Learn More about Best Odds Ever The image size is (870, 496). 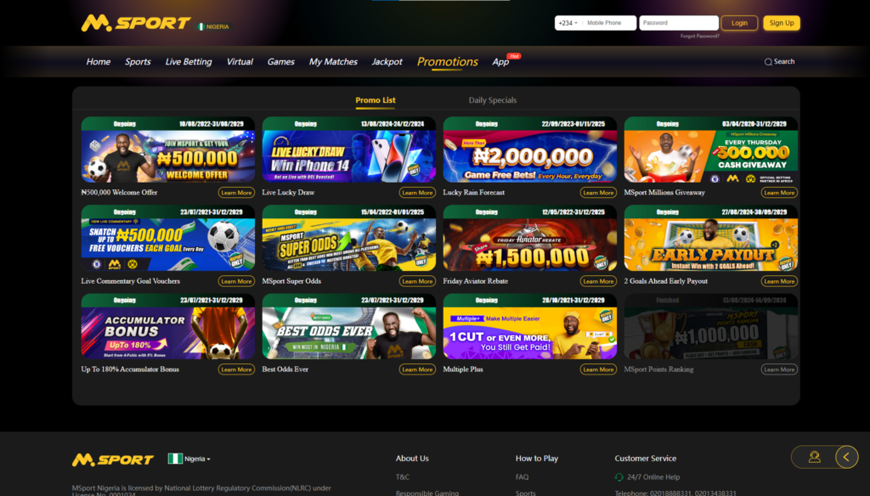pos(417,369)
